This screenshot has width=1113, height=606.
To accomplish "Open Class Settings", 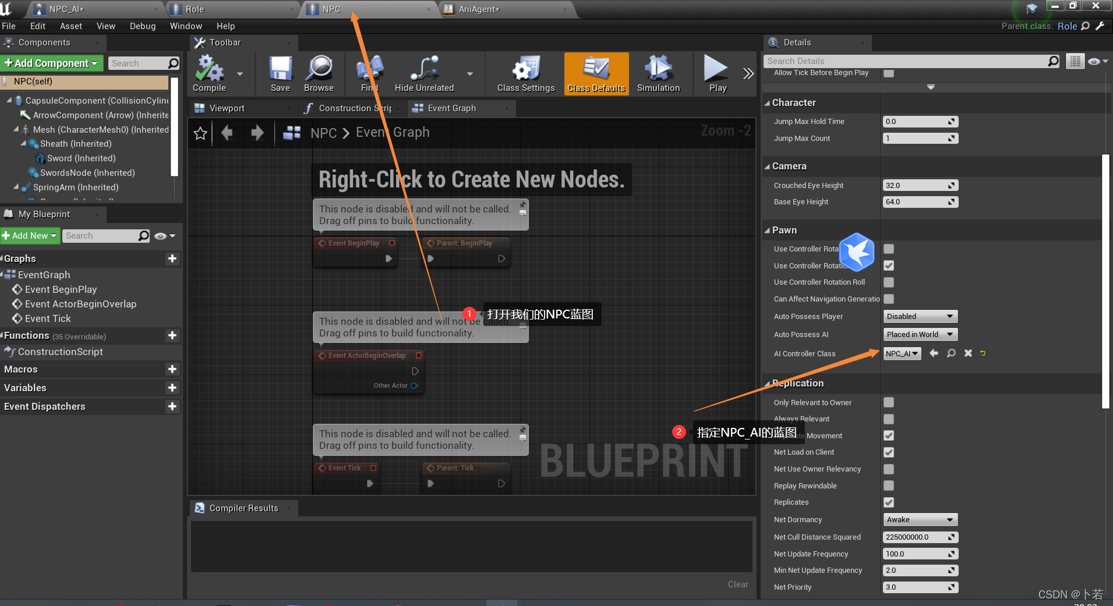I will [x=526, y=73].
